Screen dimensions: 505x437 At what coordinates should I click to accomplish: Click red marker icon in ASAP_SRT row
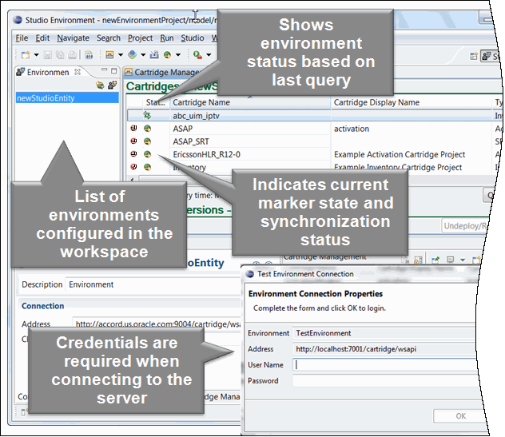point(133,141)
